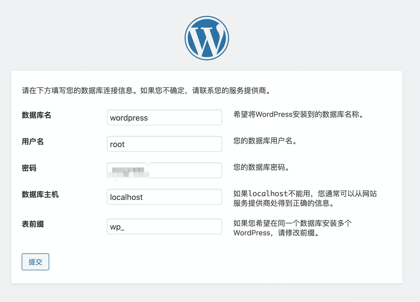Click the table prefix help text about multiple WordPress

pos(293,228)
